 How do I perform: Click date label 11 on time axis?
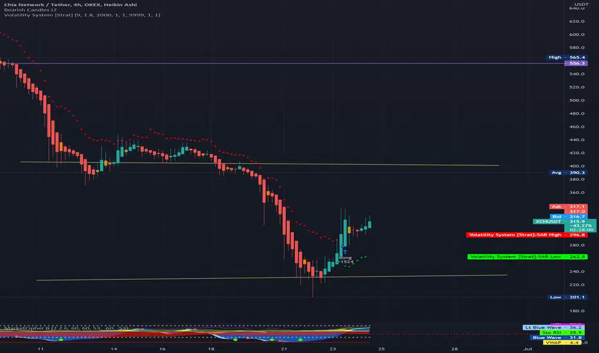click(x=40, y=349)
